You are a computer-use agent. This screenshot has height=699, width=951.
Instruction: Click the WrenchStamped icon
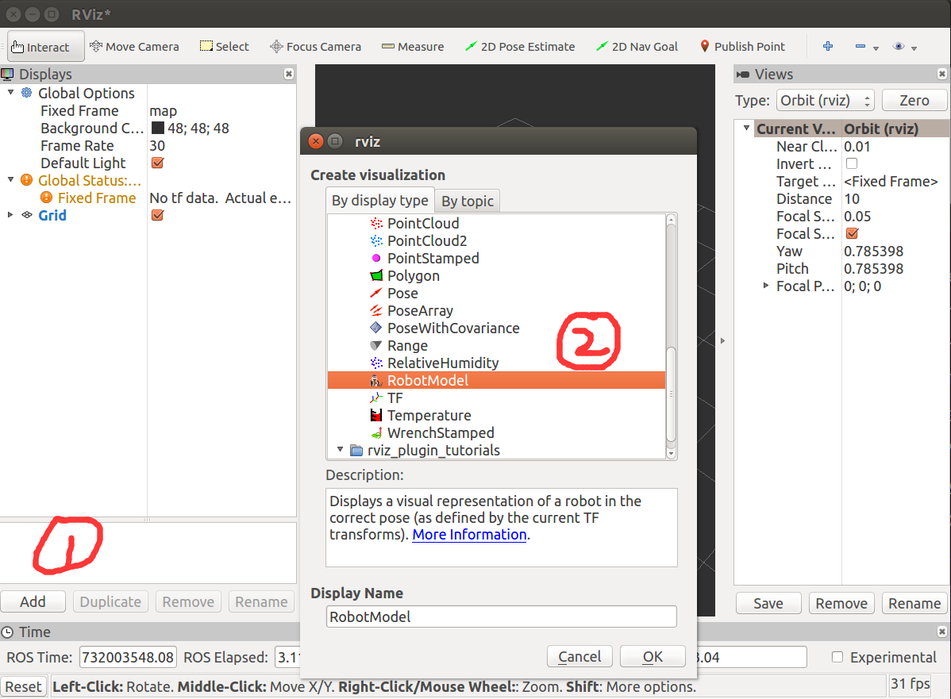click(376, 433)
